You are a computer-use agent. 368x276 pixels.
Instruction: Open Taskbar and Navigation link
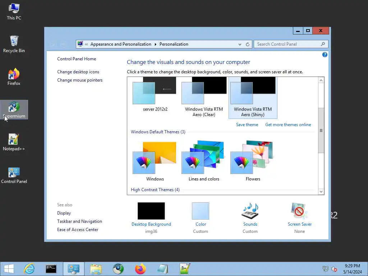tap(79, 221)
